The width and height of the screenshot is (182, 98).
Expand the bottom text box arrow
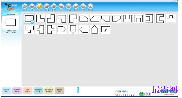tap(78, 88)
